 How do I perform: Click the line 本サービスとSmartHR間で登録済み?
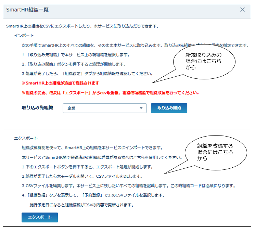[102, 157]
